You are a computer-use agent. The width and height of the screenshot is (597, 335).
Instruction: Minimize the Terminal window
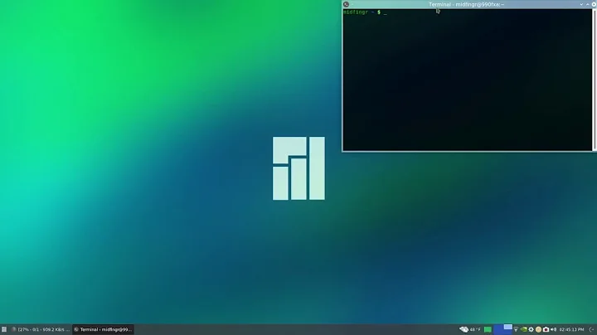tap(581, 4)
